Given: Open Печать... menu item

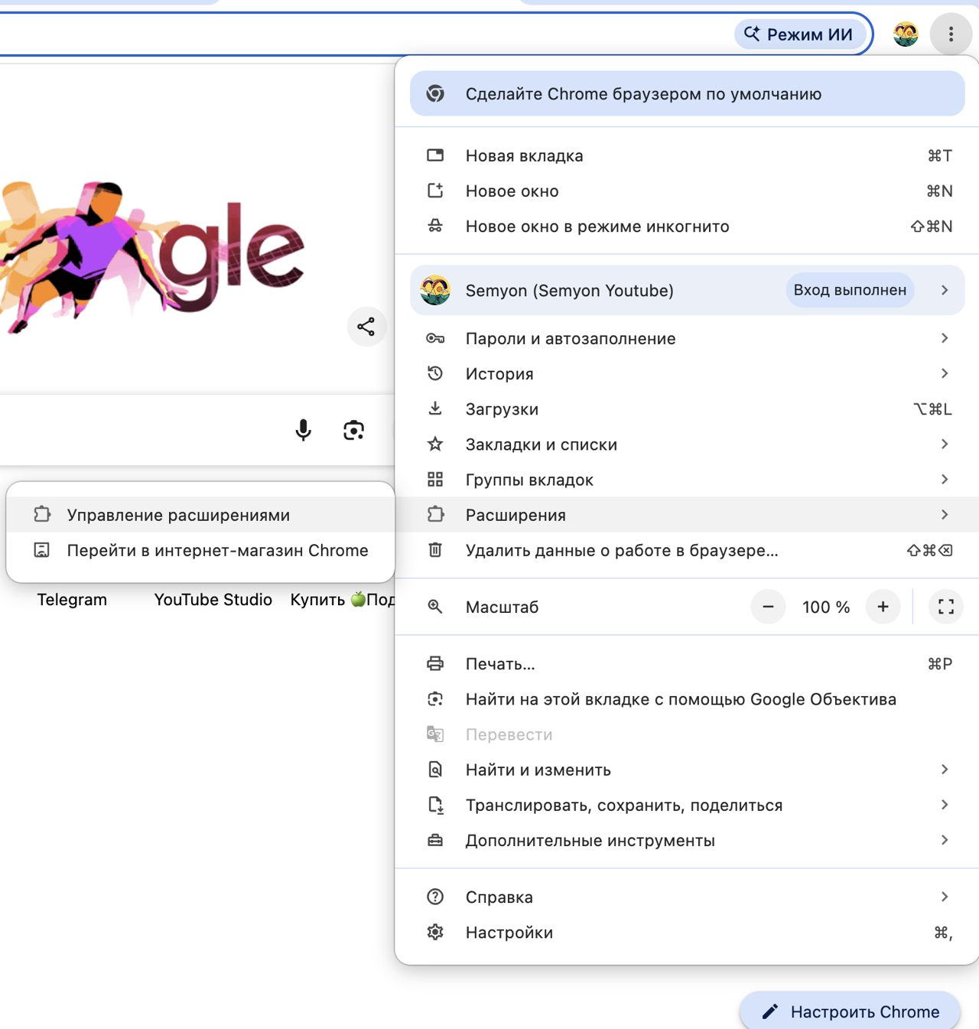Looking at the screenshot, I should (687, 664).
